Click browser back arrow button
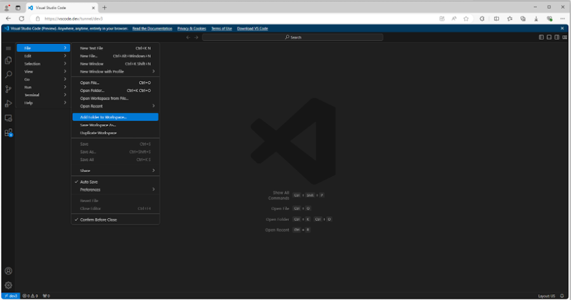 [x=9, y=19]
